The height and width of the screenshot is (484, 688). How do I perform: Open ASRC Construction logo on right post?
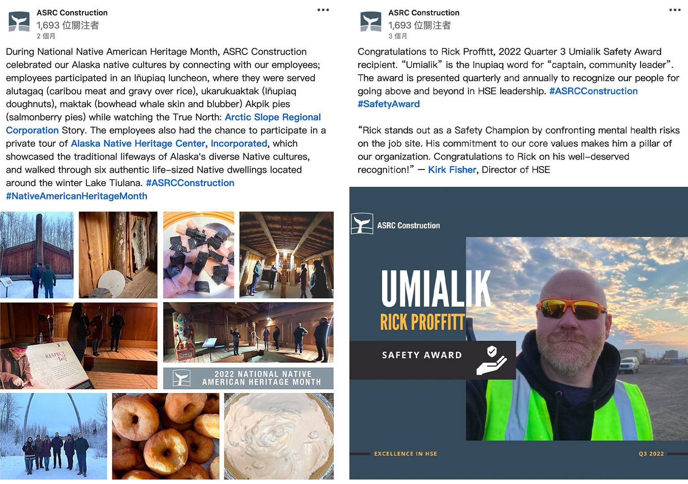[x=371, y=22]
